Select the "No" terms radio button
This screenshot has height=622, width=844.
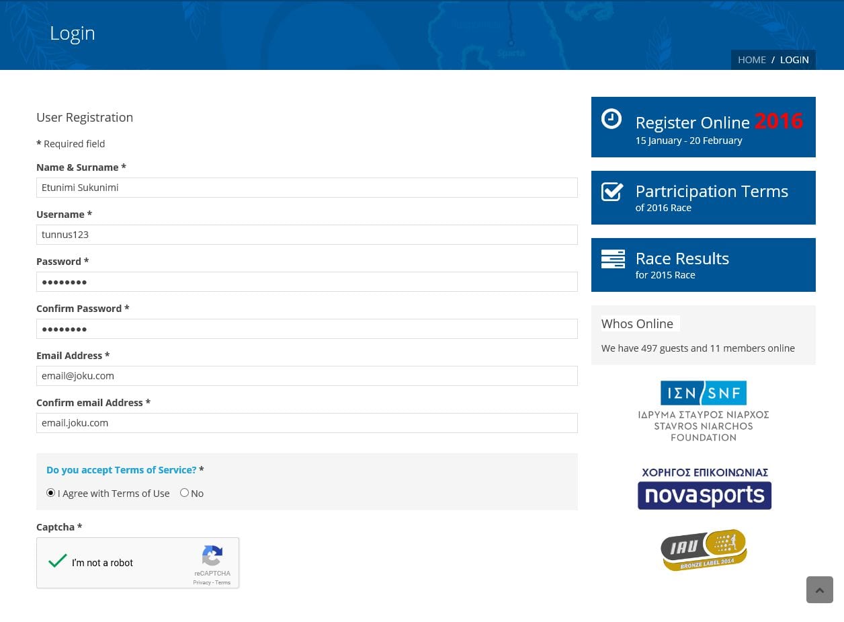tap(184, 493)
